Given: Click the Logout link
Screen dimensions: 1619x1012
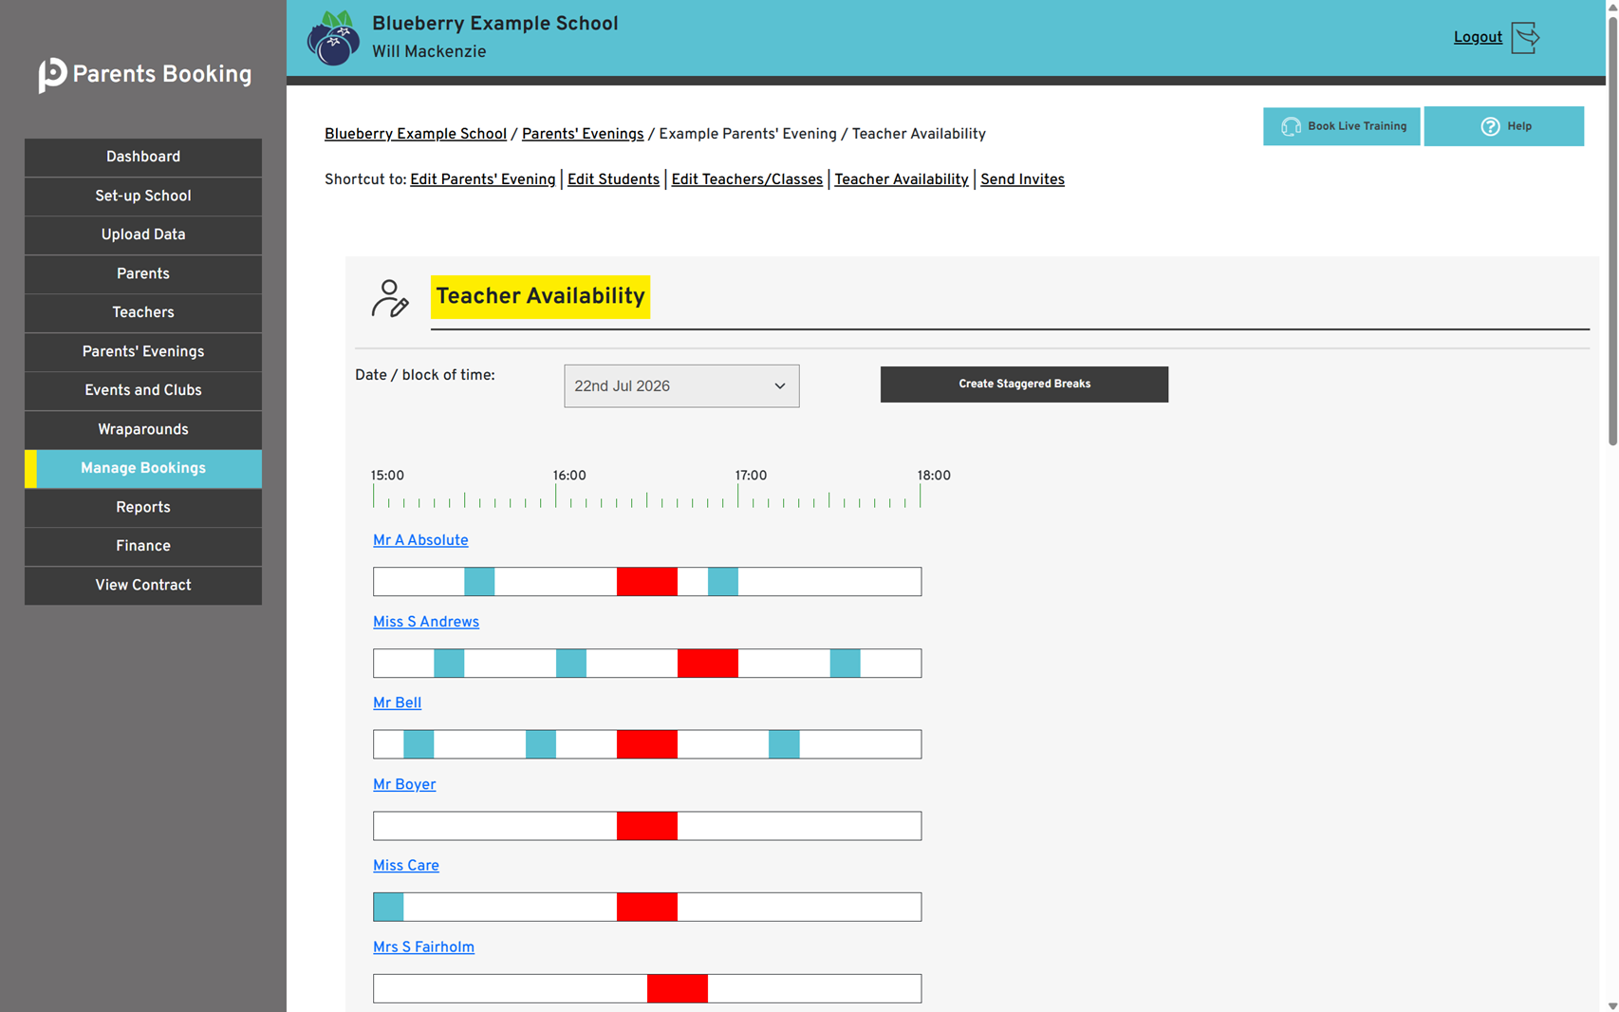Looking at the screenshot, I should pos(1478,38).
